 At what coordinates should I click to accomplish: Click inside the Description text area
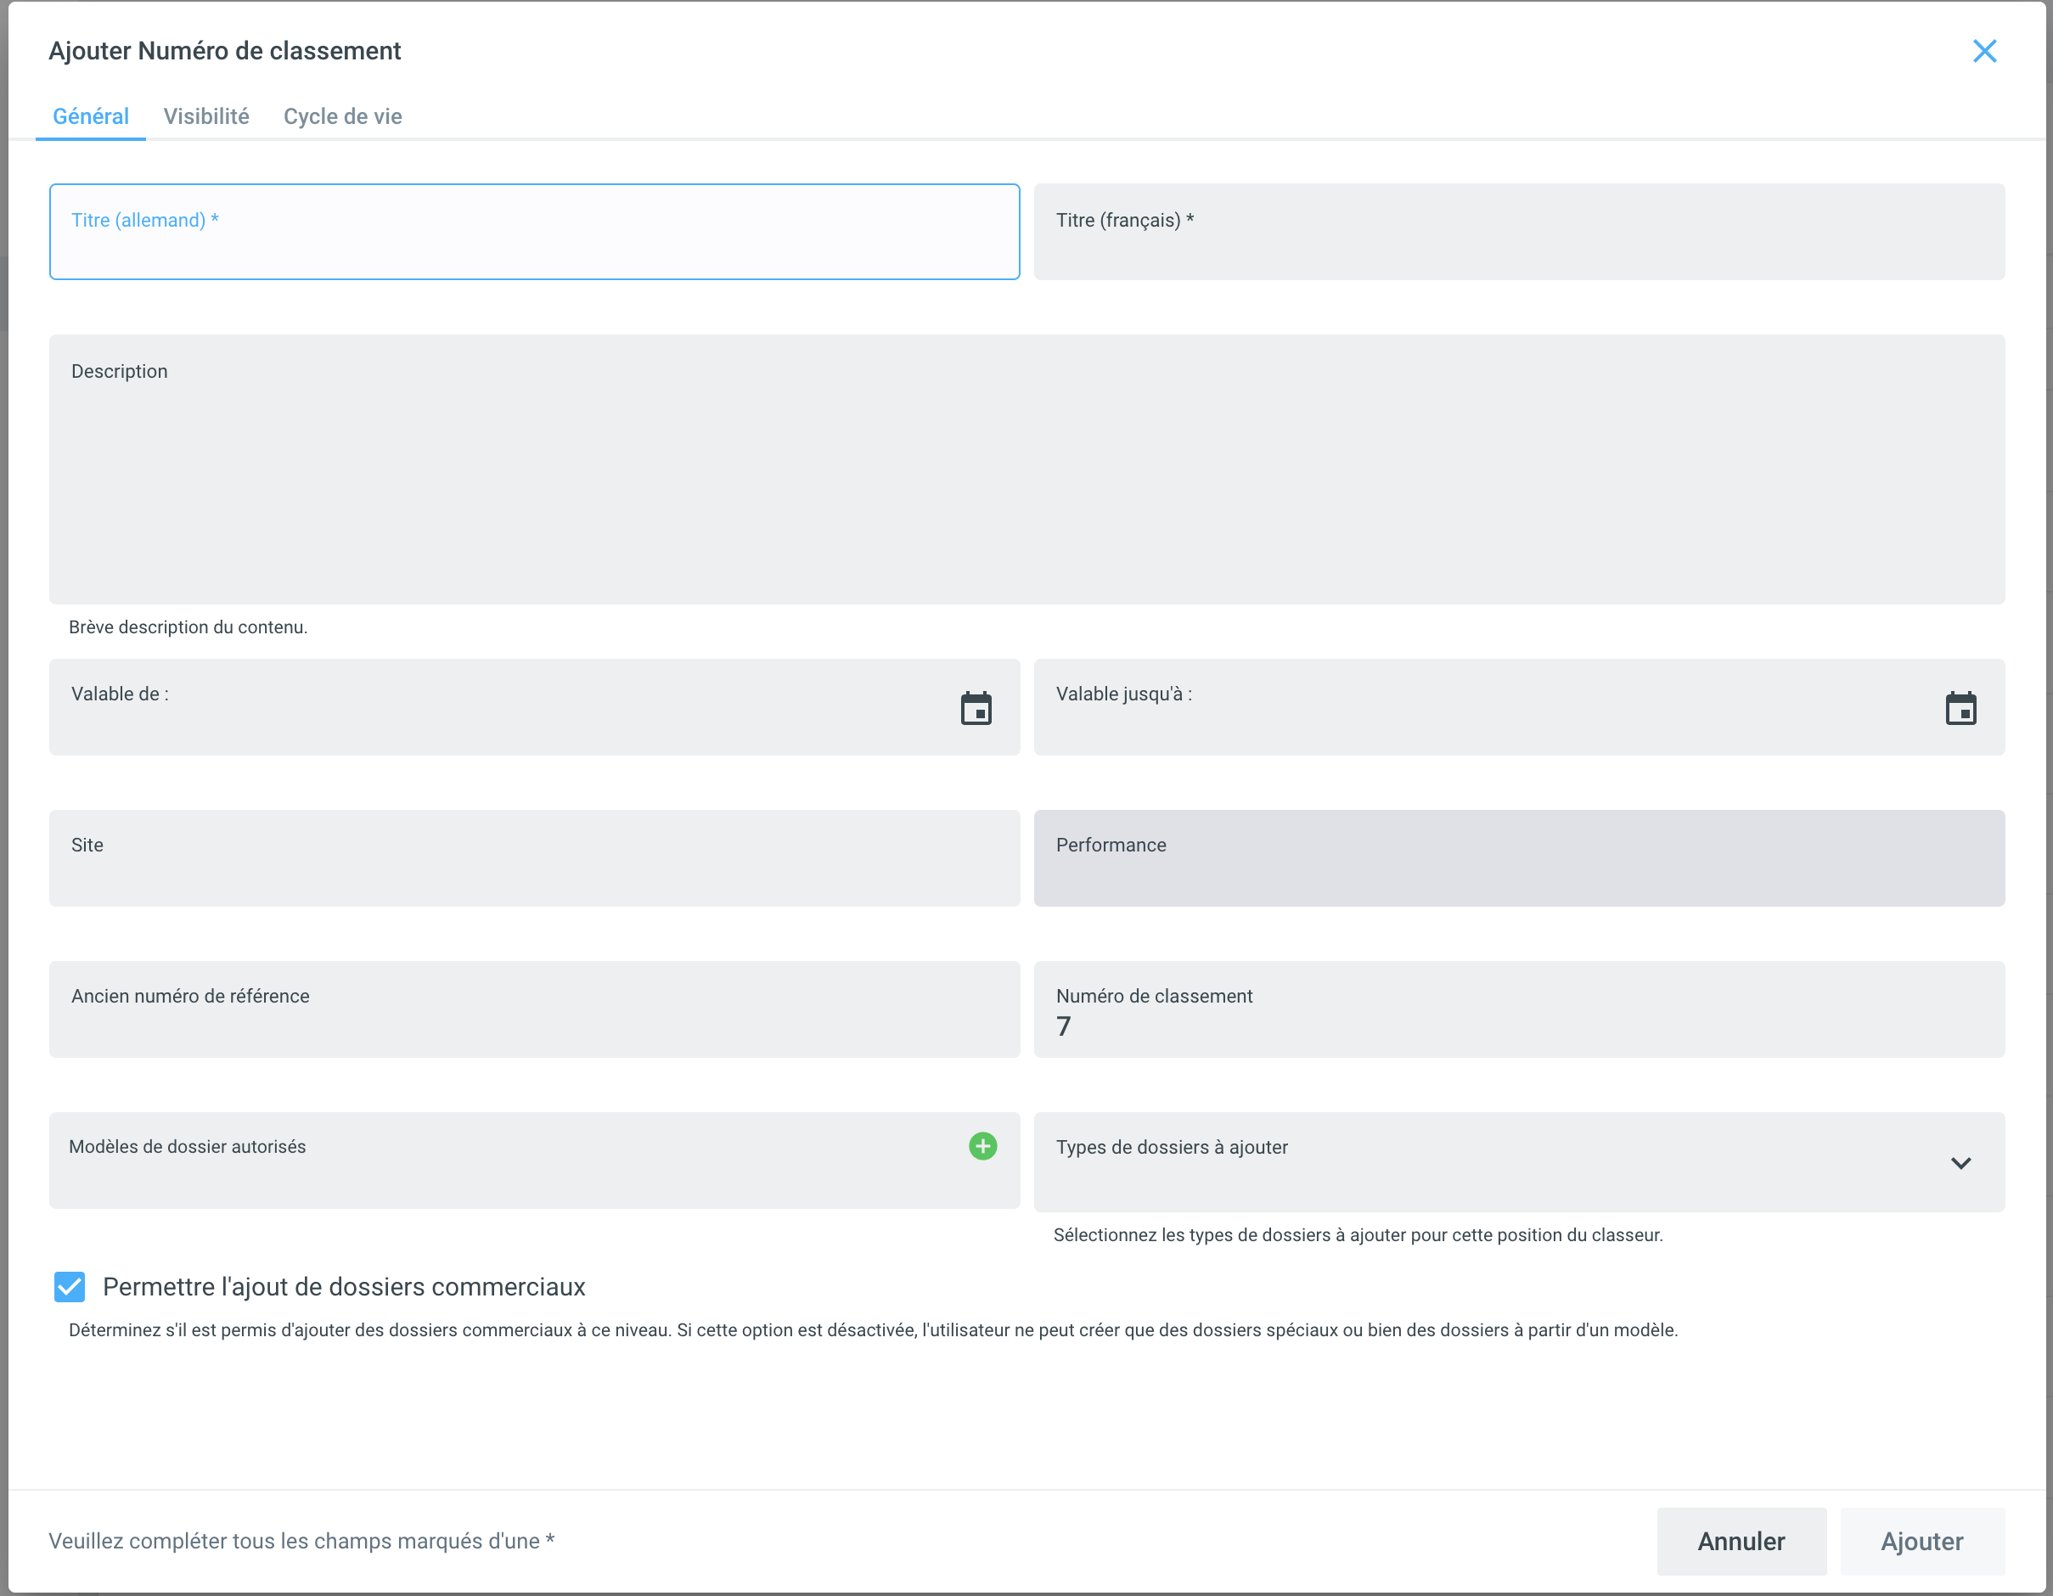[x=1026, y=480]
